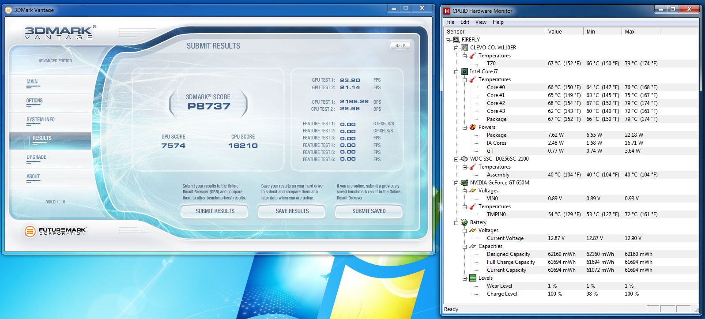Click the Voltages icon under Battery
Image resolution: width=705 pixels, height=319 pixels.
(x=473, y=230)
